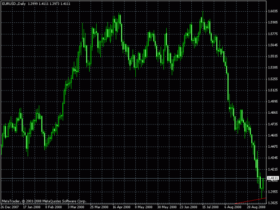Click the 1.5125 price scale label

tap(273, 90)
